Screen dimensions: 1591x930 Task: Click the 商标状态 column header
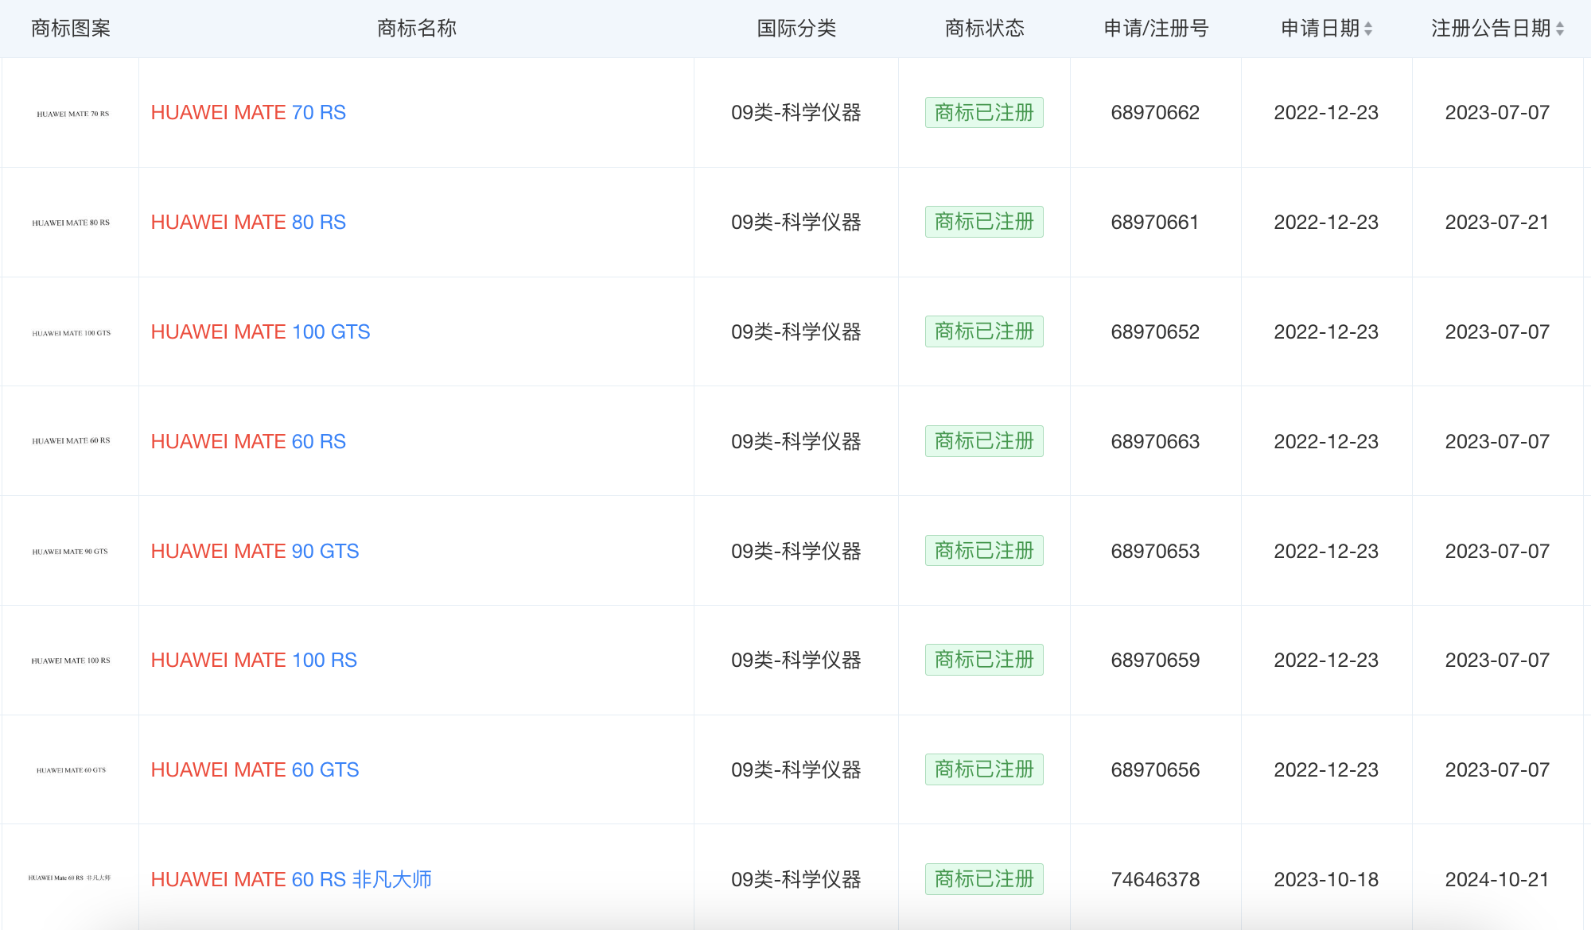click(x=983, y=29)
